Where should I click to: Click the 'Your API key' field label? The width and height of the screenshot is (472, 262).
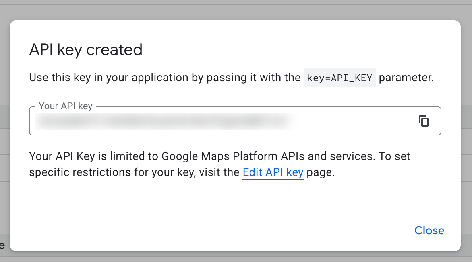tap(66, 106)
